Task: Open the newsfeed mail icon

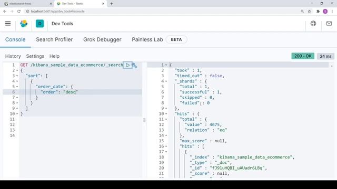Action: [329, 24]
